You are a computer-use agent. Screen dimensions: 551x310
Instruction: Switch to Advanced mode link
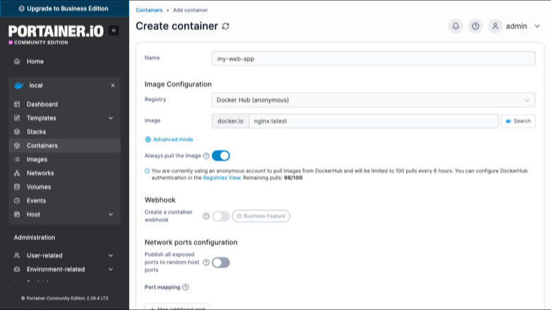point(173,139)
